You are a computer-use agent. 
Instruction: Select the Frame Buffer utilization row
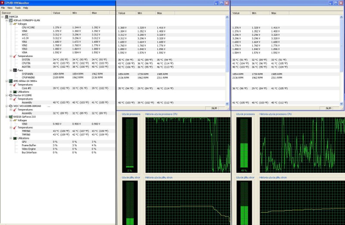pos(58,145)
